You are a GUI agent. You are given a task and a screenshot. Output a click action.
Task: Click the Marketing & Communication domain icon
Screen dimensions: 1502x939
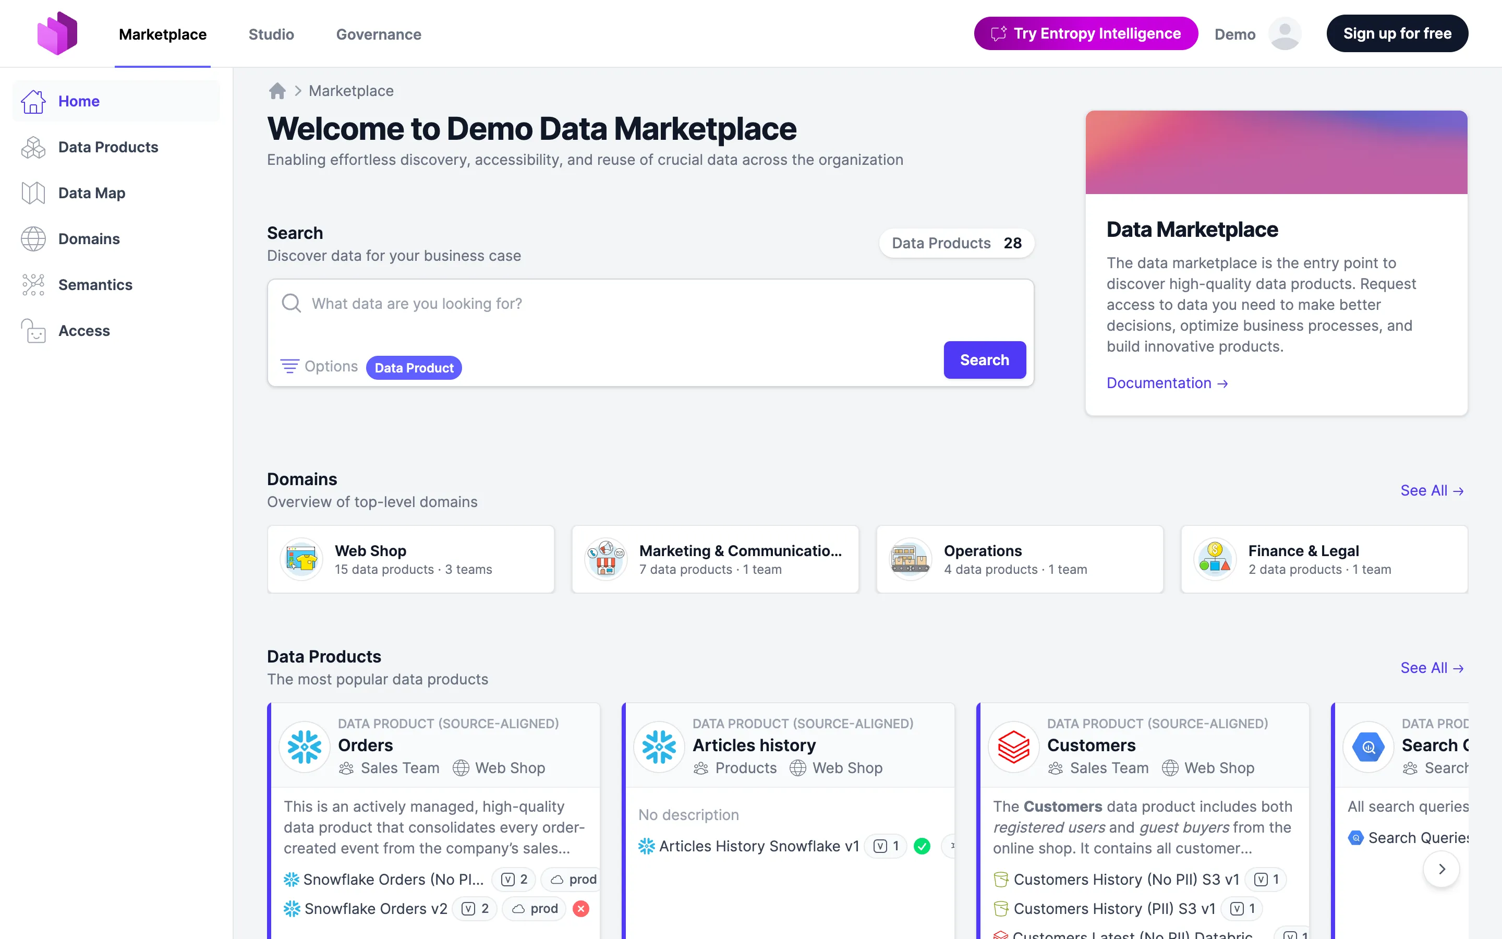point(607,559)
